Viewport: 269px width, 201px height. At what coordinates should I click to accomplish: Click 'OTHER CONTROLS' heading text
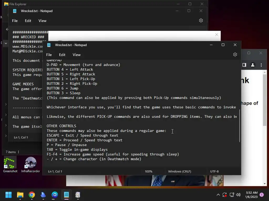point(61,126)
